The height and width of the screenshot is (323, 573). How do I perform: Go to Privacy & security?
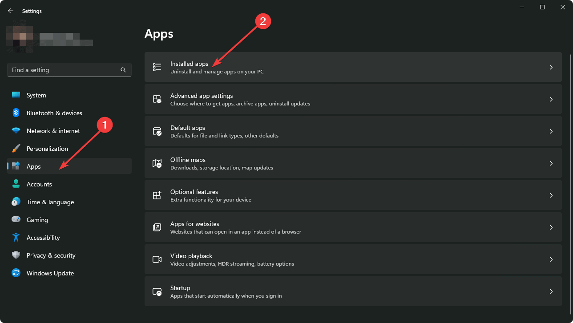[69, 255]
